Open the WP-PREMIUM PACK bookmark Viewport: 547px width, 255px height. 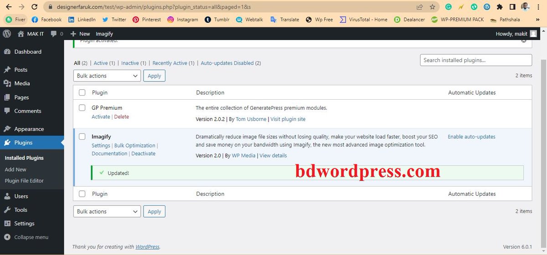pyautogui.click(x=458, y=20)
